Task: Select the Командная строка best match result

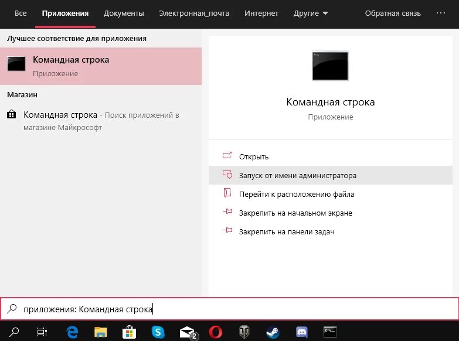Action: (101, 66)
